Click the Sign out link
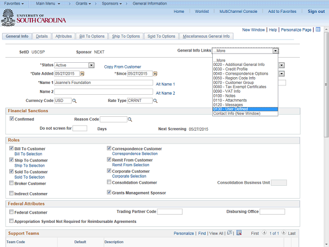The height and width of the screenshot is (247, 329). 316,11
